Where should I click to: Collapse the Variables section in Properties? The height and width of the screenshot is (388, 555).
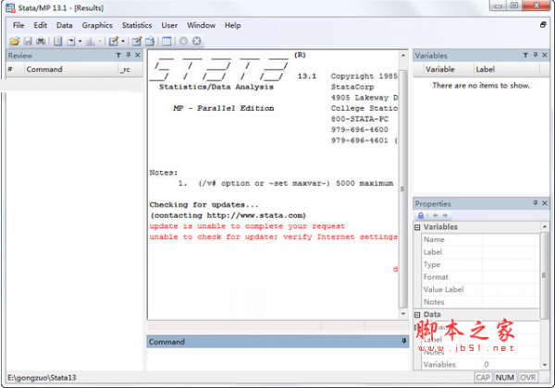pos(418,227)
